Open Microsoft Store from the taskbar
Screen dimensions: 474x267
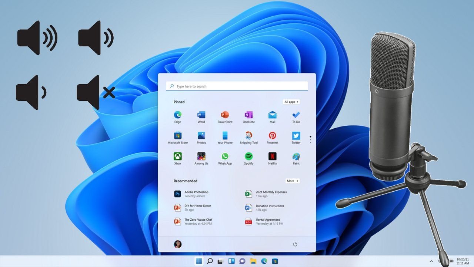coord(275,261)
